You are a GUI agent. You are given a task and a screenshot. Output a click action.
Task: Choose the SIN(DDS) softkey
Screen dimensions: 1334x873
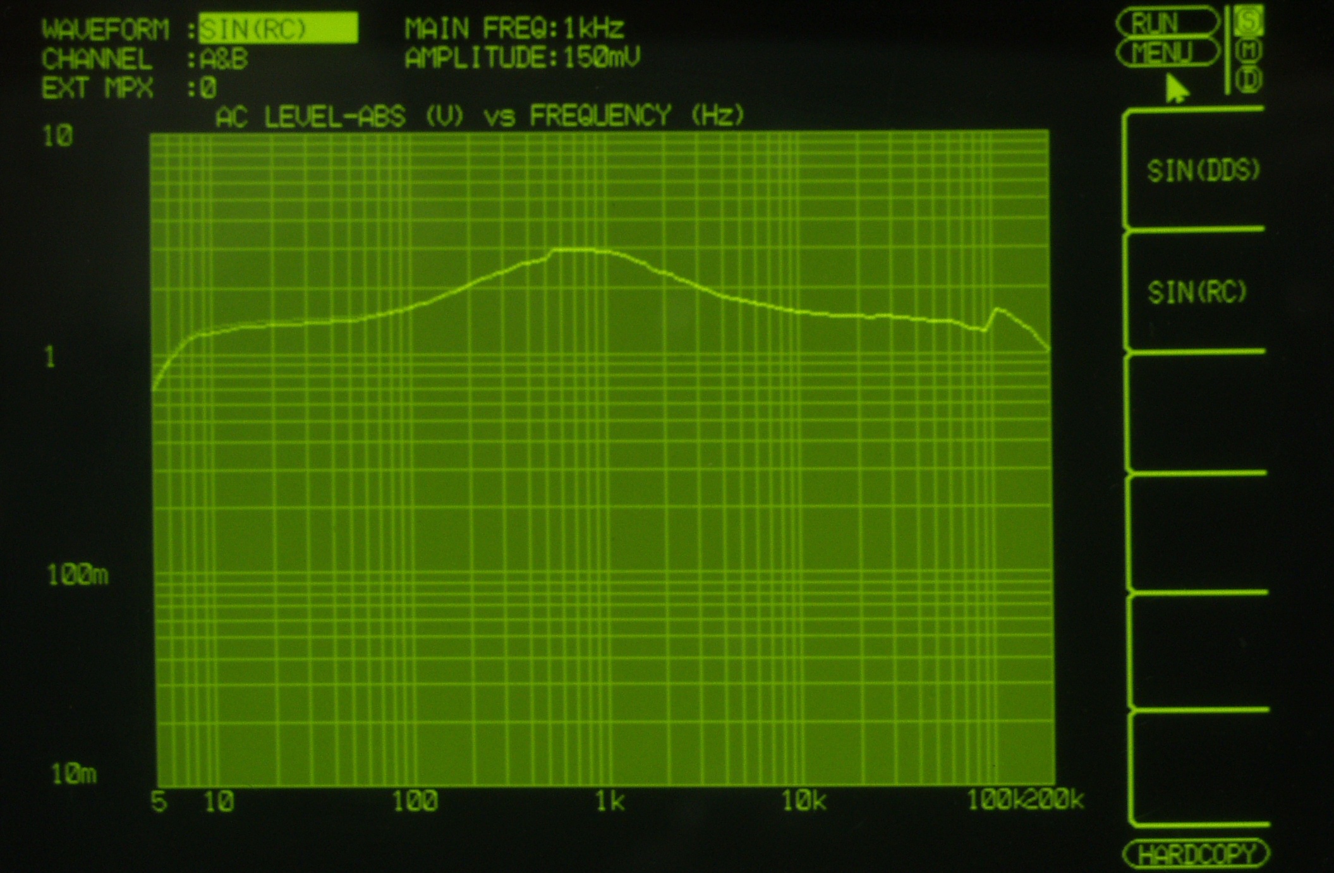point(1203,171)
